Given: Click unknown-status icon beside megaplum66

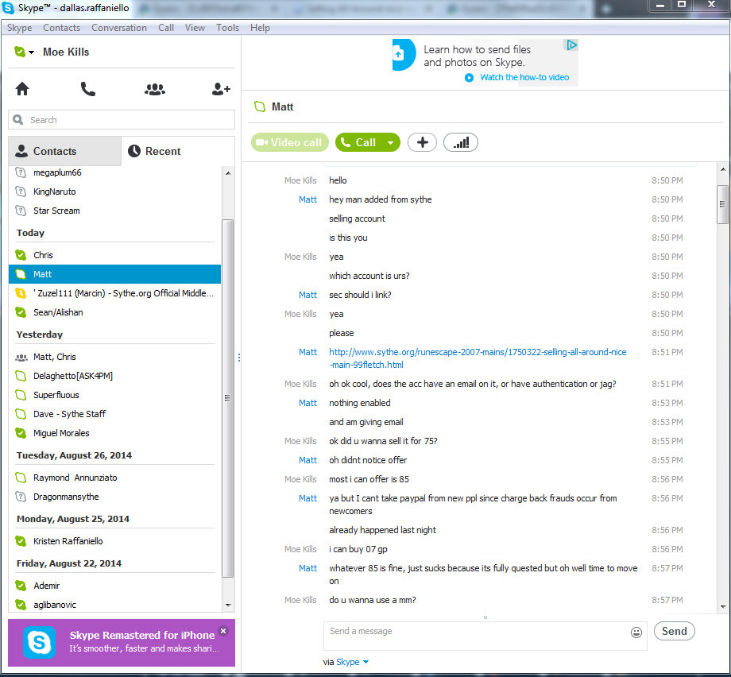Looking at the screenshot, I should point(21,172).
